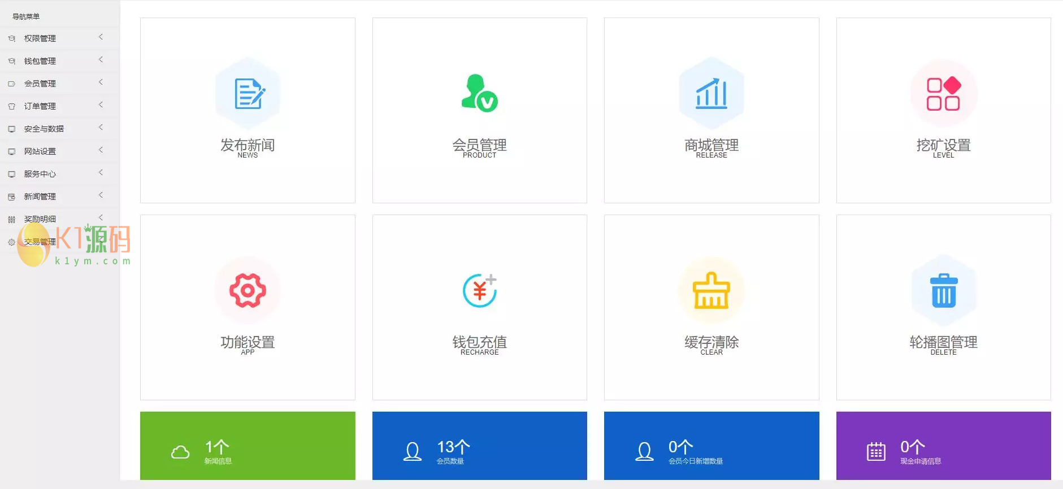Expand the 奖励明细 chevron arrow

click(x=101, y=218)
